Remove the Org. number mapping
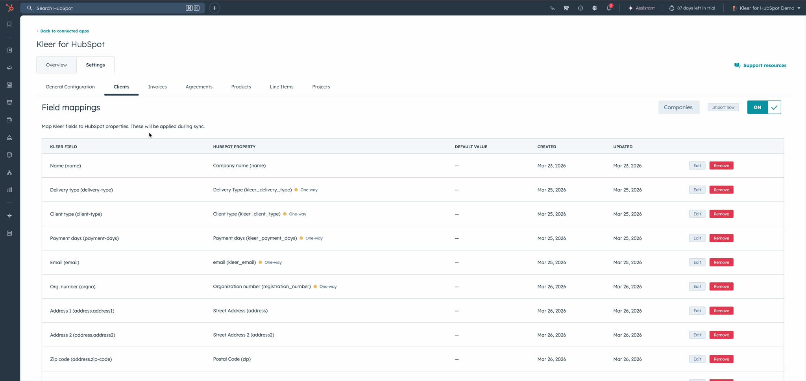Viewport: 806px width, 381px height. tap(721, 287)
